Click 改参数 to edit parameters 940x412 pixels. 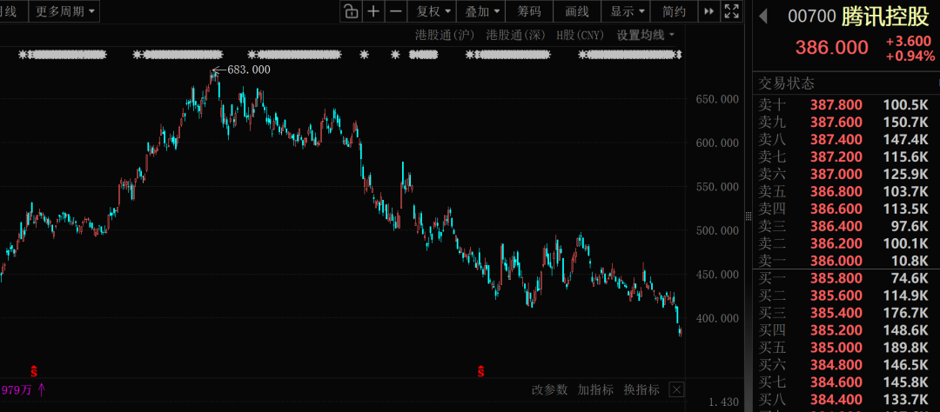(549, 390)
